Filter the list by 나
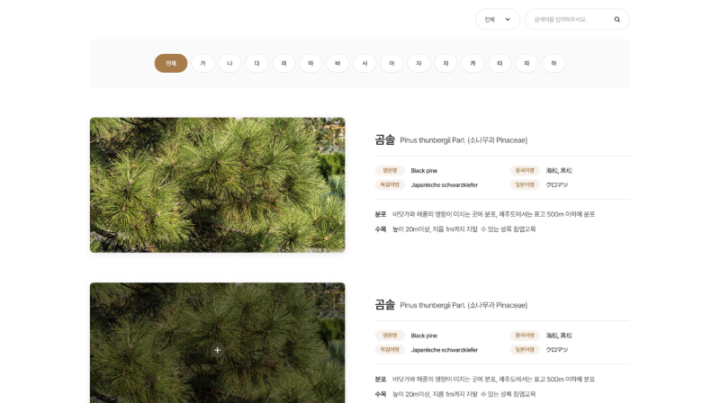 (x=229, y=63)
